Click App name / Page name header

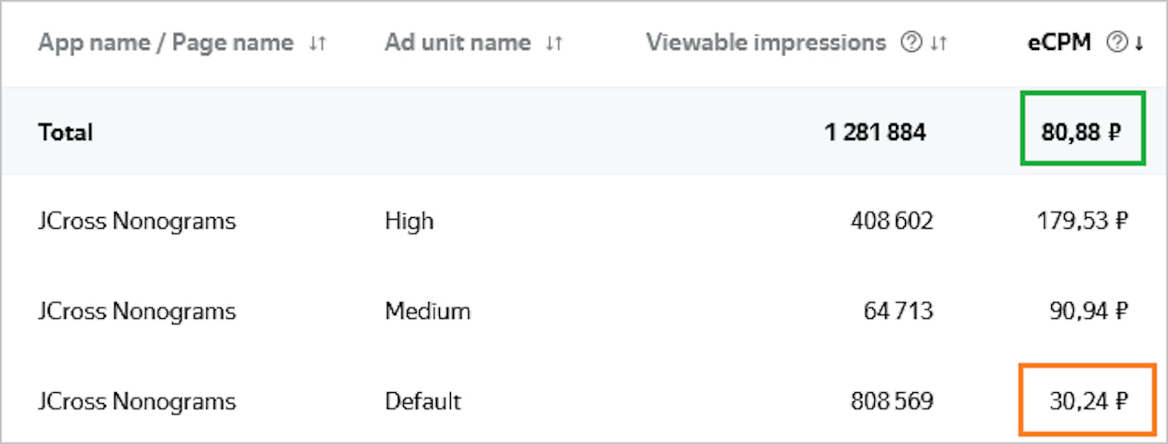(x=165, y=43)
